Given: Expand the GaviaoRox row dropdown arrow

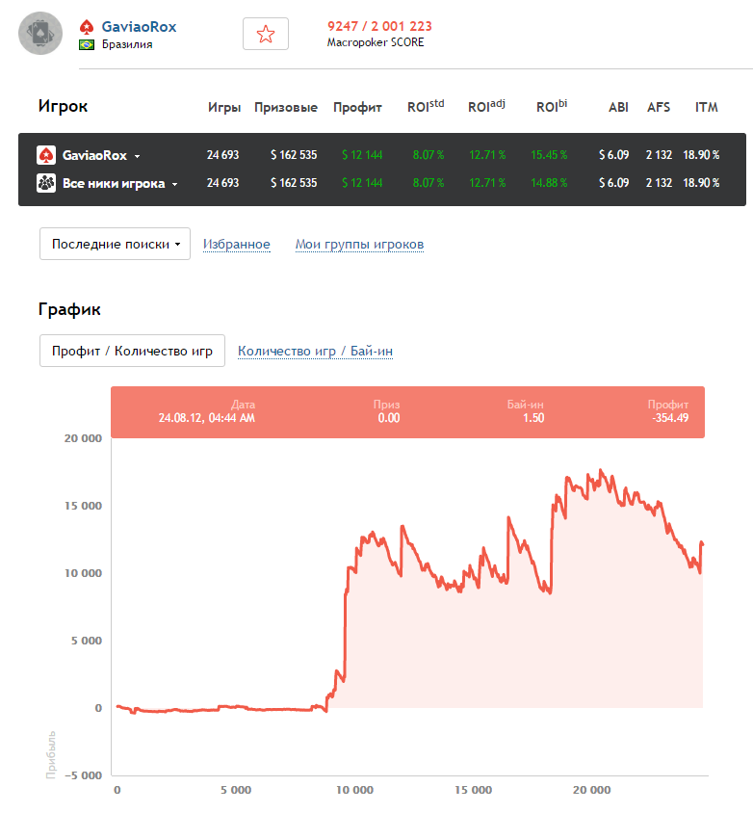Looking at the screenshot, I should point(137,156).
